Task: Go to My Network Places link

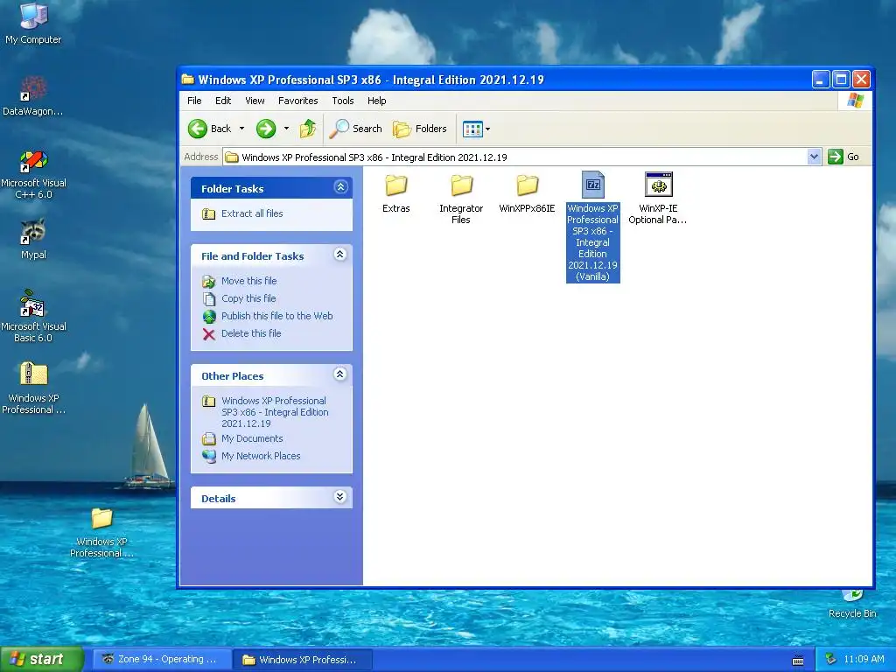Action: (261, 456)
